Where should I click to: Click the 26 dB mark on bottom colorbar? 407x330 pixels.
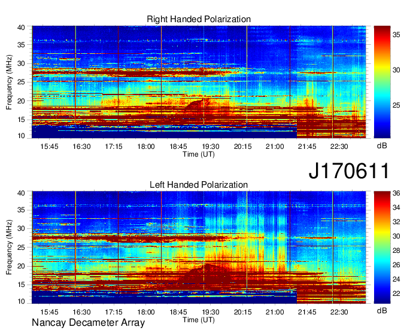pos(396,265)
